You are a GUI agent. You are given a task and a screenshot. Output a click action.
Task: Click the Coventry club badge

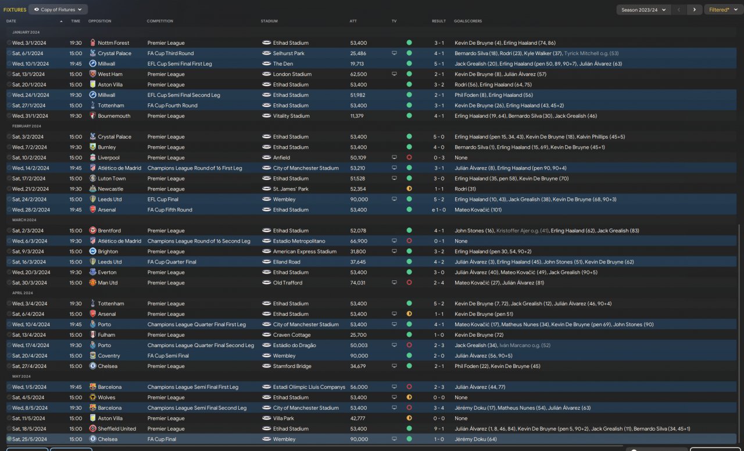[92, 356]
